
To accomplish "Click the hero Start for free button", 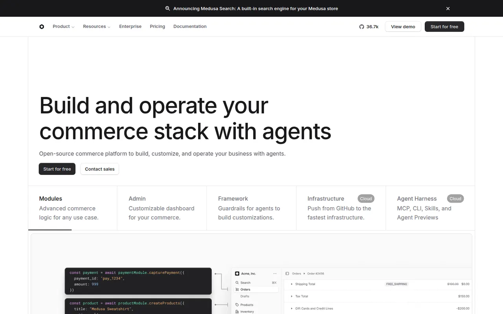I will [57, 169].
